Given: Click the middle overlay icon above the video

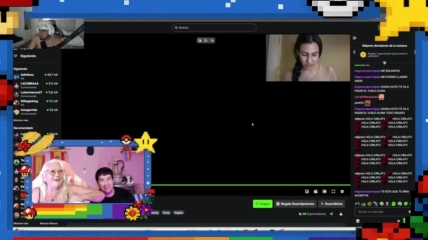Looking at the screenshot, I should pos(206,40).
